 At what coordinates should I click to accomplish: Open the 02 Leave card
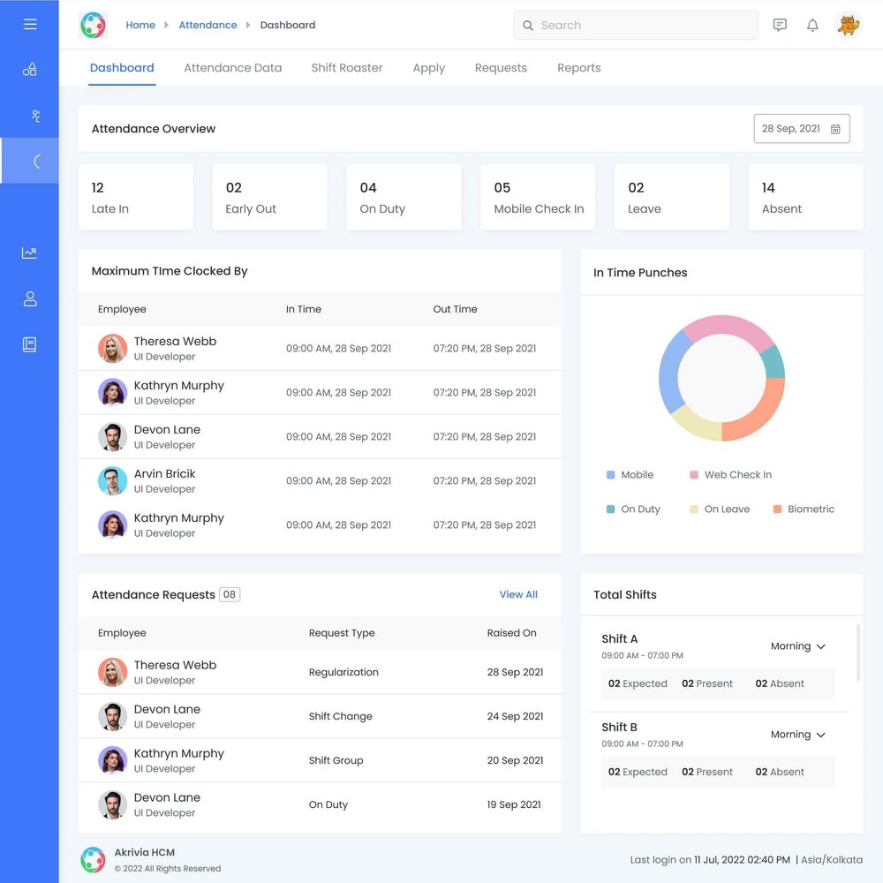click(x=672, y=197)
